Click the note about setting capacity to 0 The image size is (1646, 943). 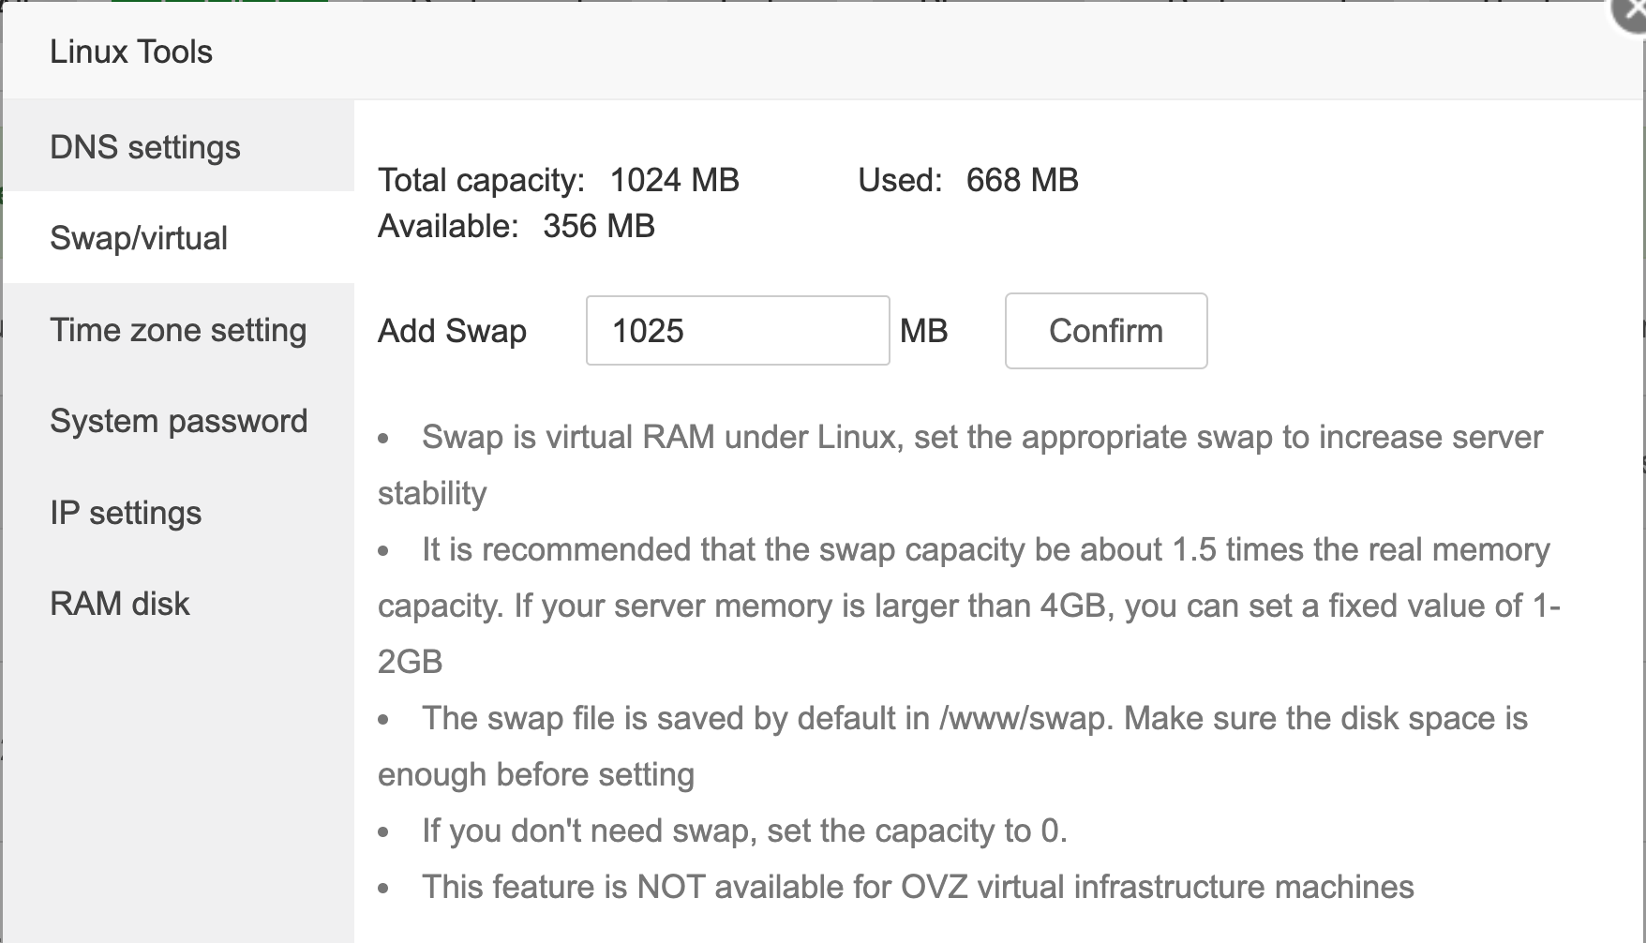pos(744,831)
